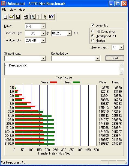The width and height of the screenshot is (129, 166).
Task: Activate the context help arrow icon
Action: (x=51, y=17)
